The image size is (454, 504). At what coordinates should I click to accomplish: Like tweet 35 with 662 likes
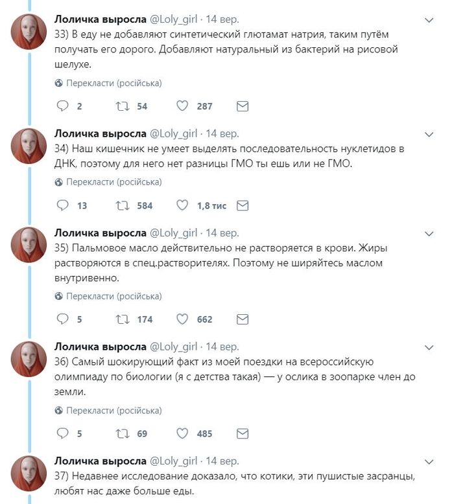click(x=182, y=319)
